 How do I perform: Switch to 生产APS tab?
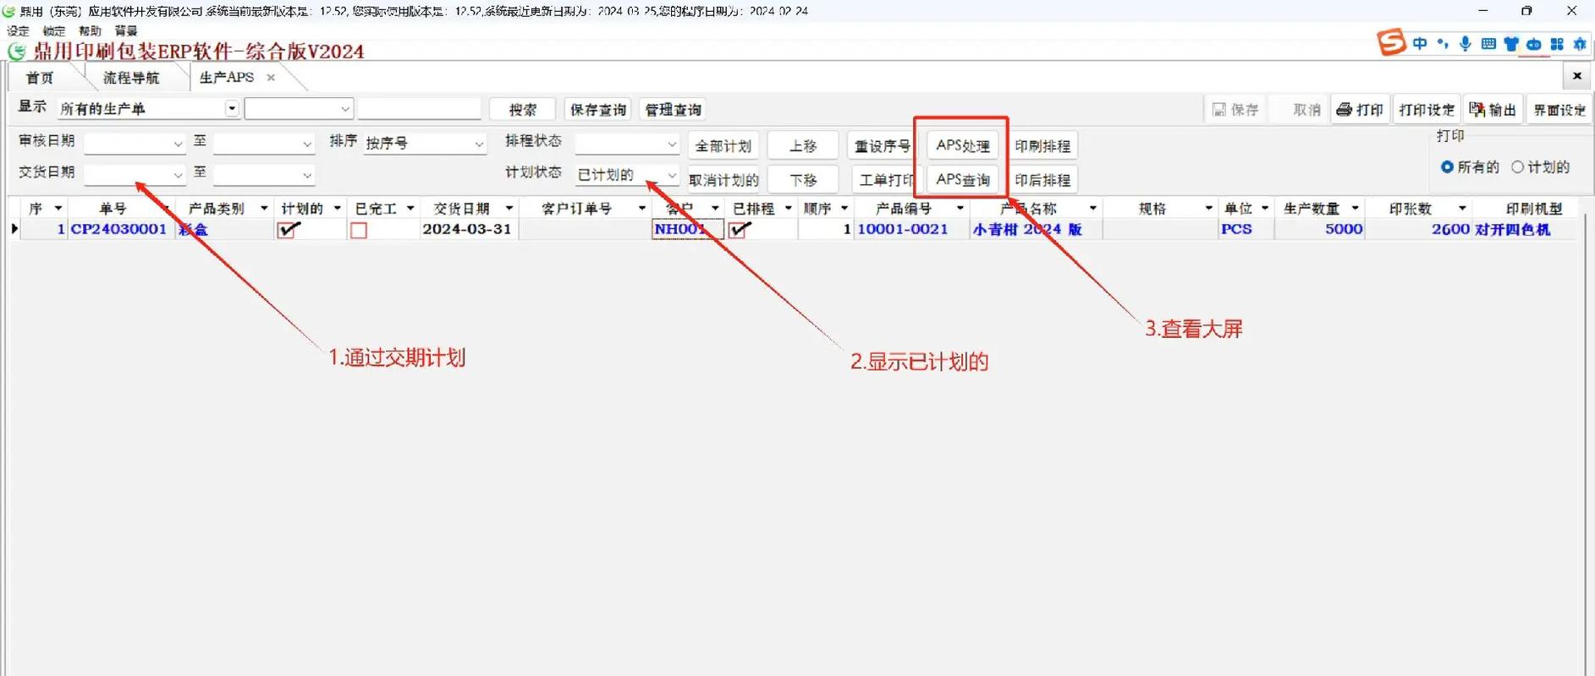[x=227, y=78]
